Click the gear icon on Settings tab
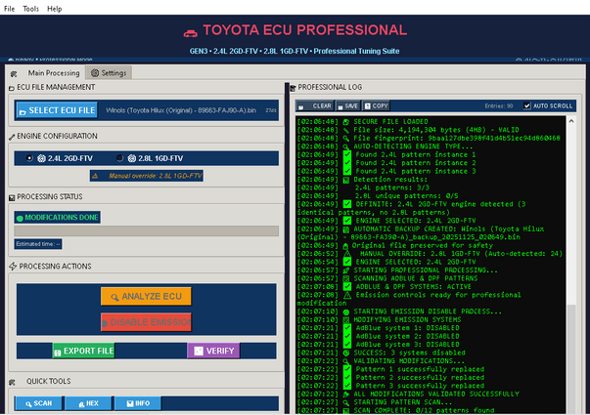The image size is (590, 415). [95, 73]
